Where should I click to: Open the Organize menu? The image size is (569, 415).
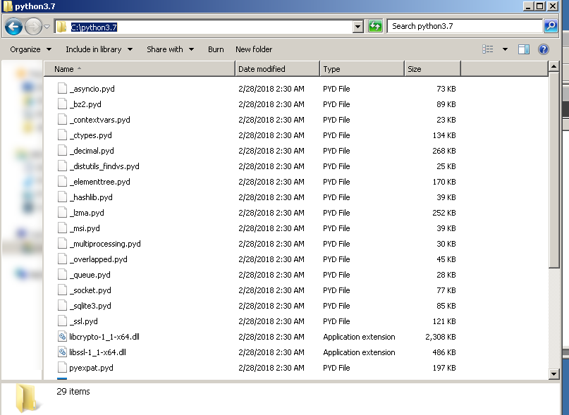click(x=31, y=49)
